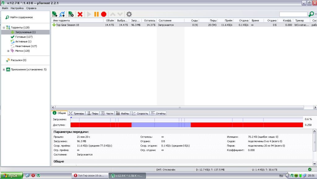The width and height of the screenshot is (317, 179).
Task: Click the Add Torrent toolbar icon
Action: 54,14
